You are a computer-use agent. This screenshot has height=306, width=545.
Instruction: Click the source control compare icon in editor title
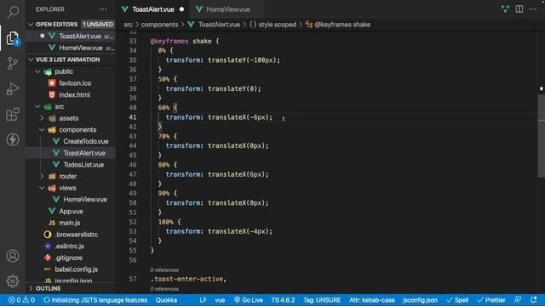point(505,9)
